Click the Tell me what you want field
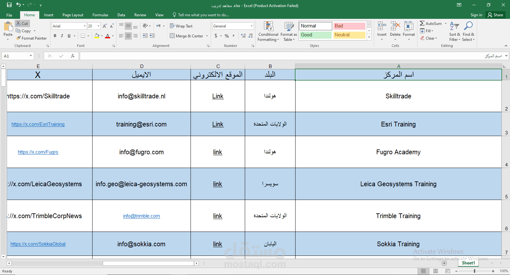Viewport: 510px width, 275px height. point(200,15)
